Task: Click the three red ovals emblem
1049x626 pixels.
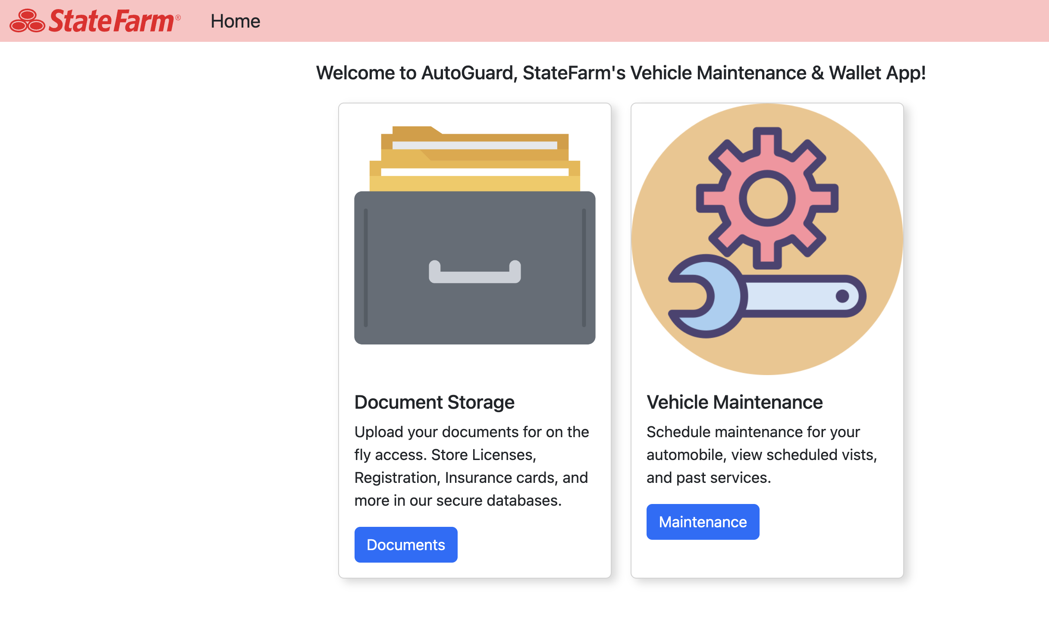Action: (27, 21)
